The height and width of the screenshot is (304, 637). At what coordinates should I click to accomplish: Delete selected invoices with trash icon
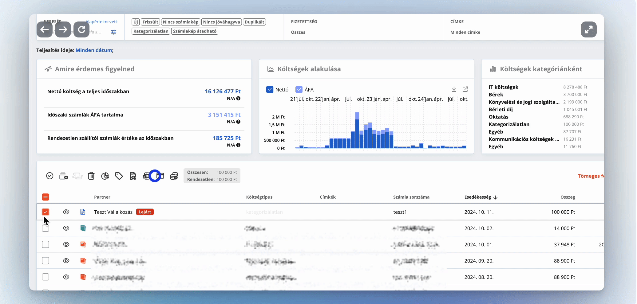point(91,176)
